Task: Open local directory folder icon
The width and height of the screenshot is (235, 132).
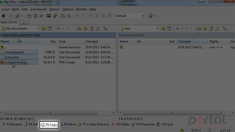Action: point(43,29)
